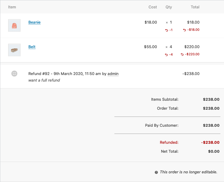Click the Qty column header
The height and width of the screenshot is (182, 224).
169,7
